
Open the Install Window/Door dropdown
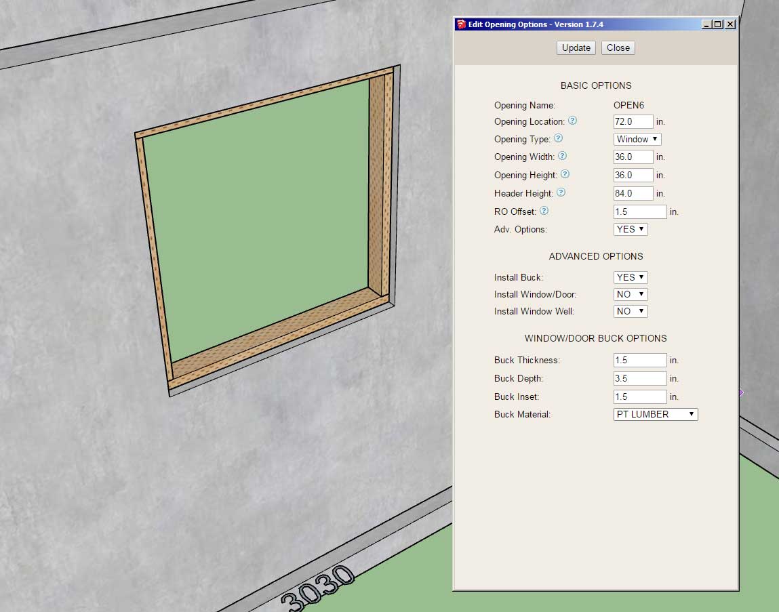(x=631, y=294)
